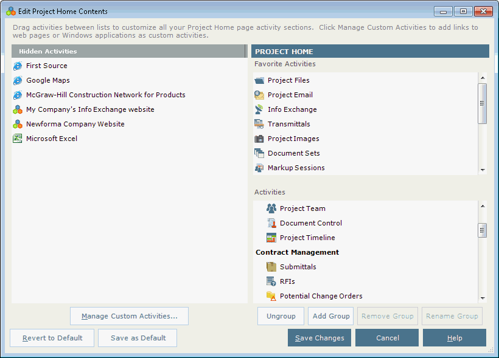Select the Submittals label
Viewport: 499px width, 358px height.
click(x=298, y=267)
